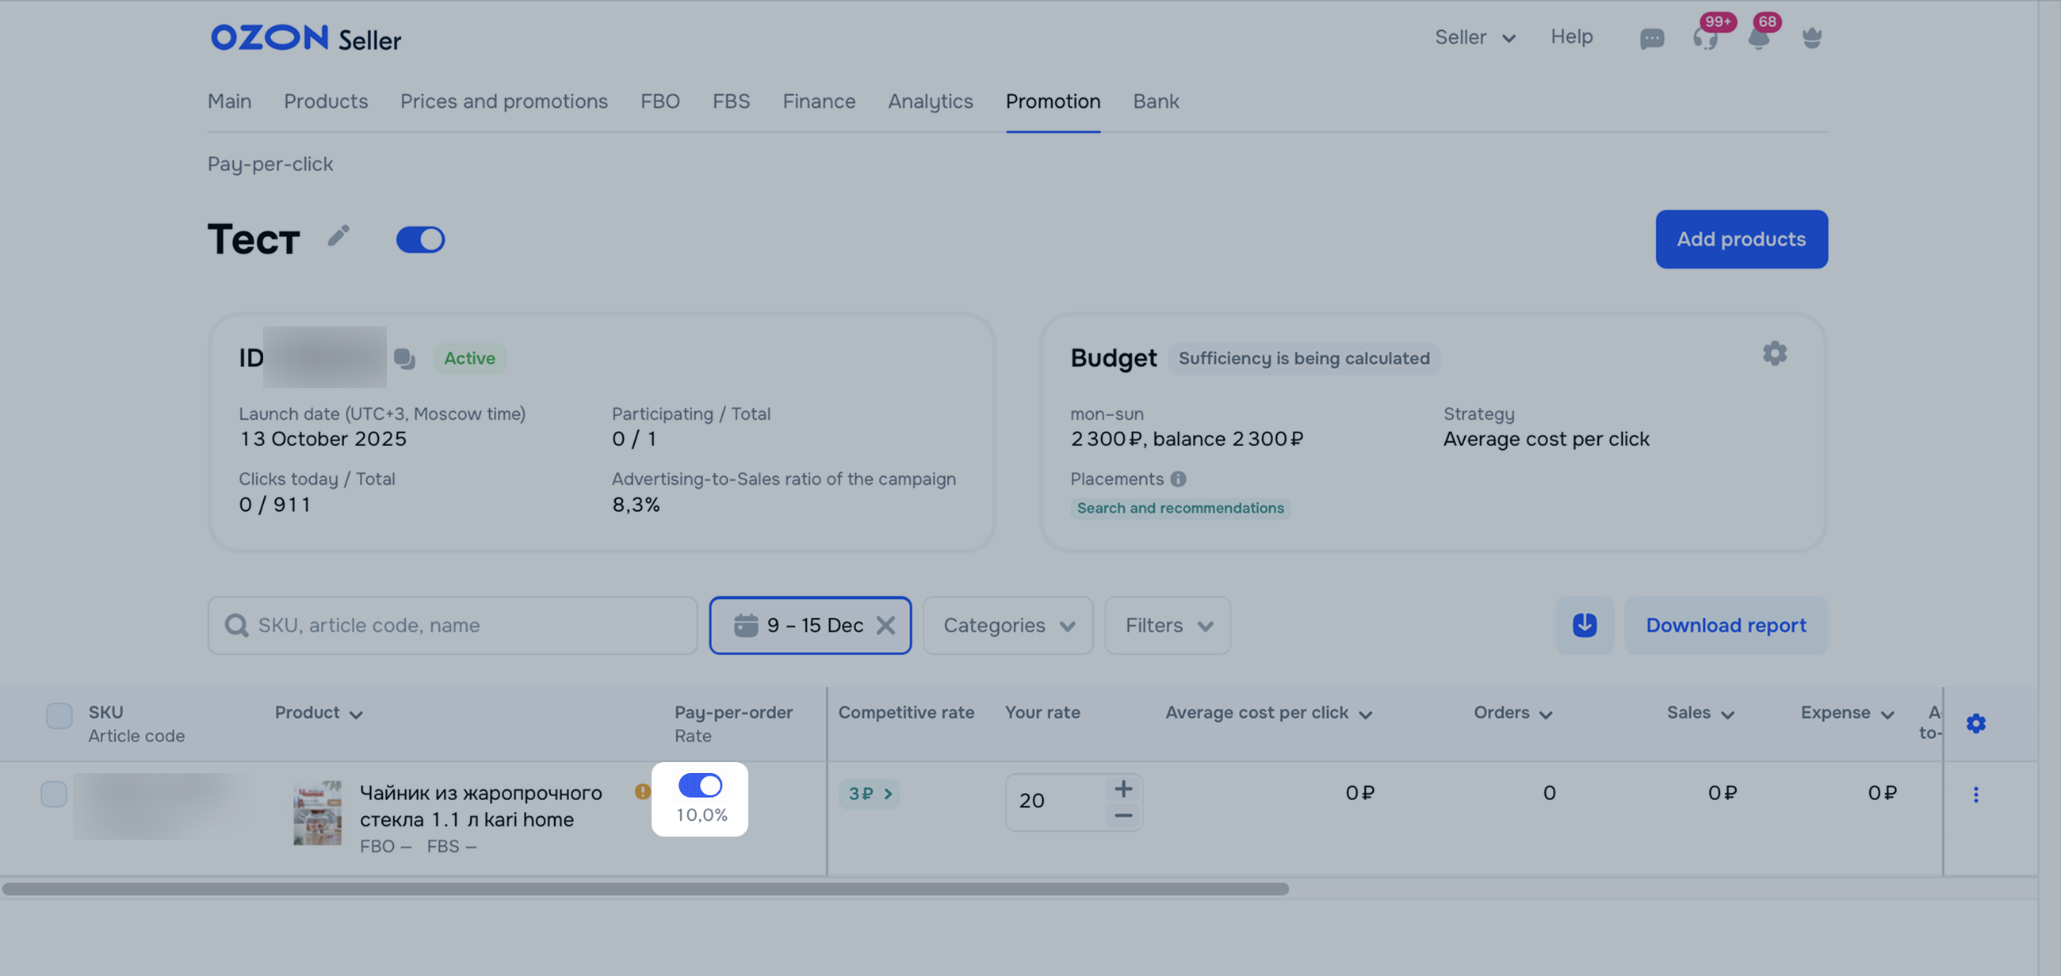Image resolution: width=2061 pixels, height=976 pixels.
Task: Open the Seller account dropdown
Action: [1474, 37]
